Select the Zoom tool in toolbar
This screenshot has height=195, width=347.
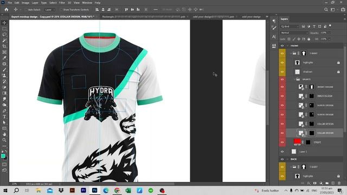pos(4,140)
